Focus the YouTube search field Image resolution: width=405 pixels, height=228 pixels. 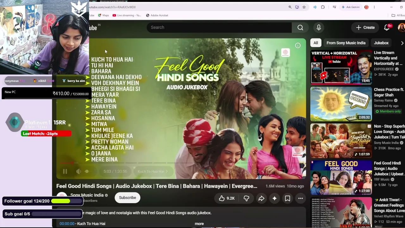(x=219, y=28)
